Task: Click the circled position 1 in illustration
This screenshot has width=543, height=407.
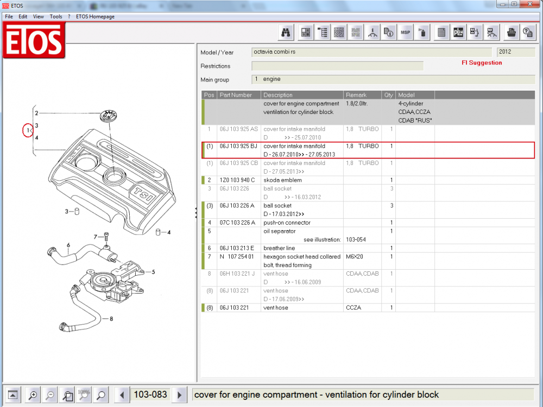Action: (x=28, y=130)
